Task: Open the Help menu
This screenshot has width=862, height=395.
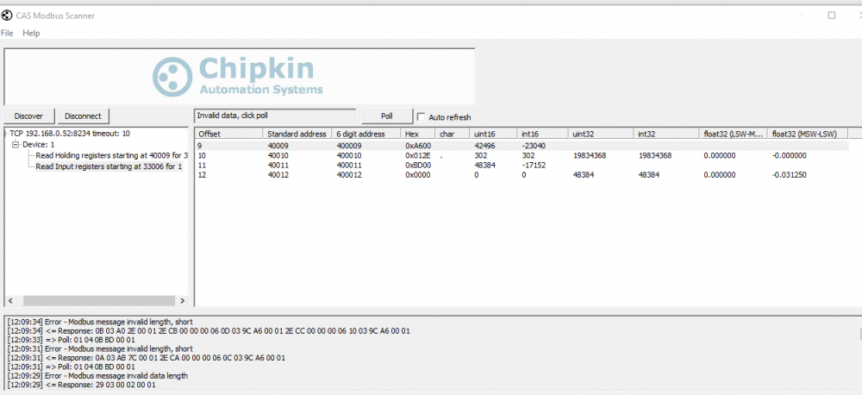Action: (31, 33)
